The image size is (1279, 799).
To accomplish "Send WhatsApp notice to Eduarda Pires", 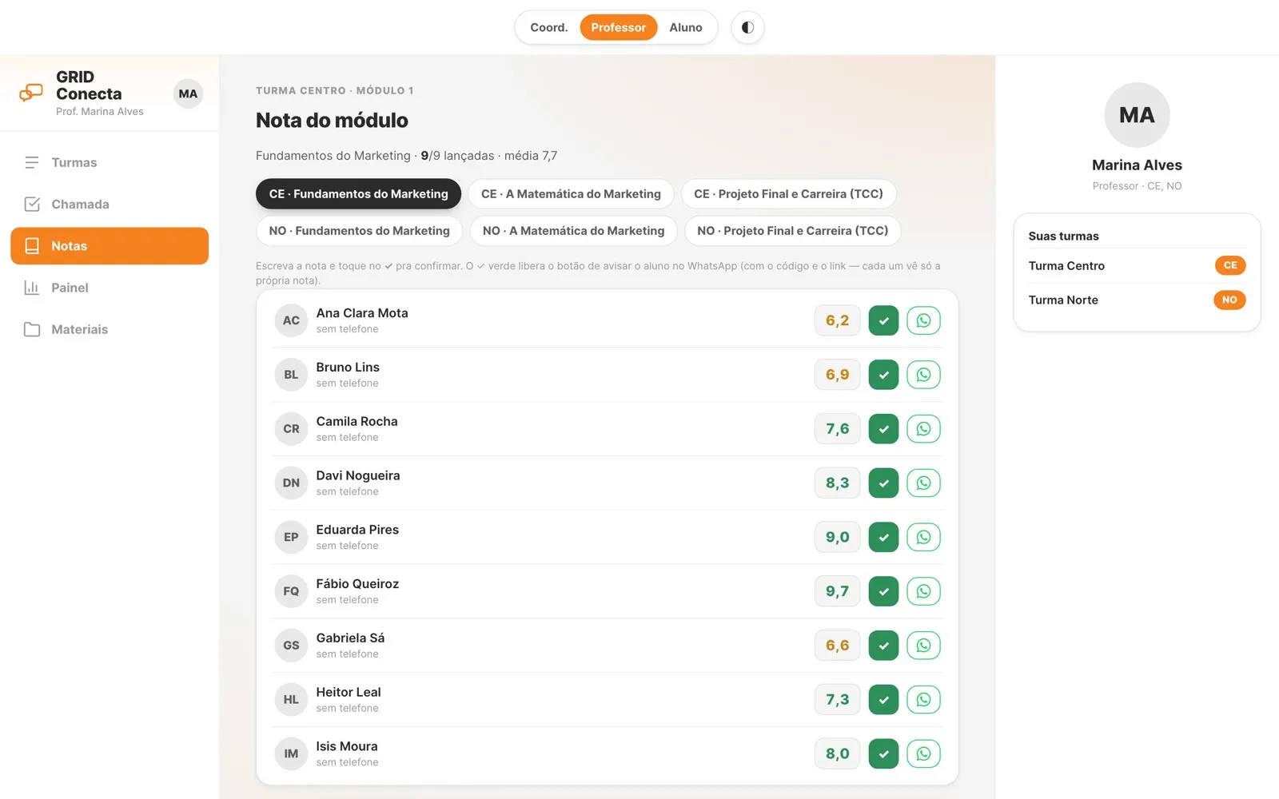I will point(923,537).
